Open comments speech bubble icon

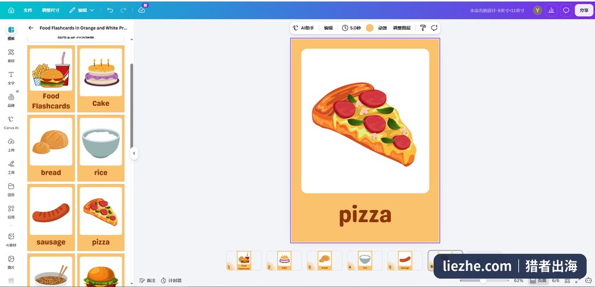coord(566,10)
